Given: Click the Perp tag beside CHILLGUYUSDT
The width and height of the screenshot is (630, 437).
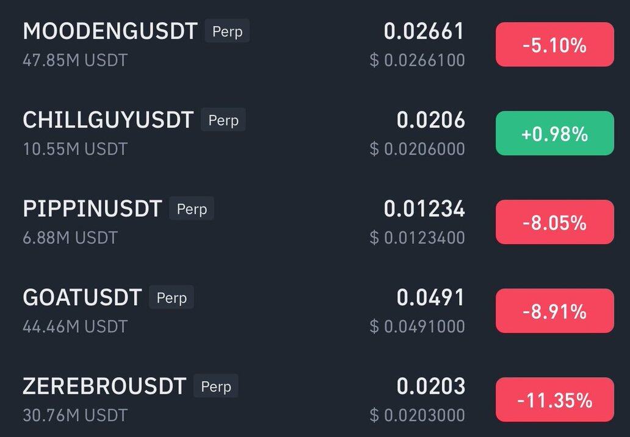Looking at the screenshot, I should (x=223, y=120).
